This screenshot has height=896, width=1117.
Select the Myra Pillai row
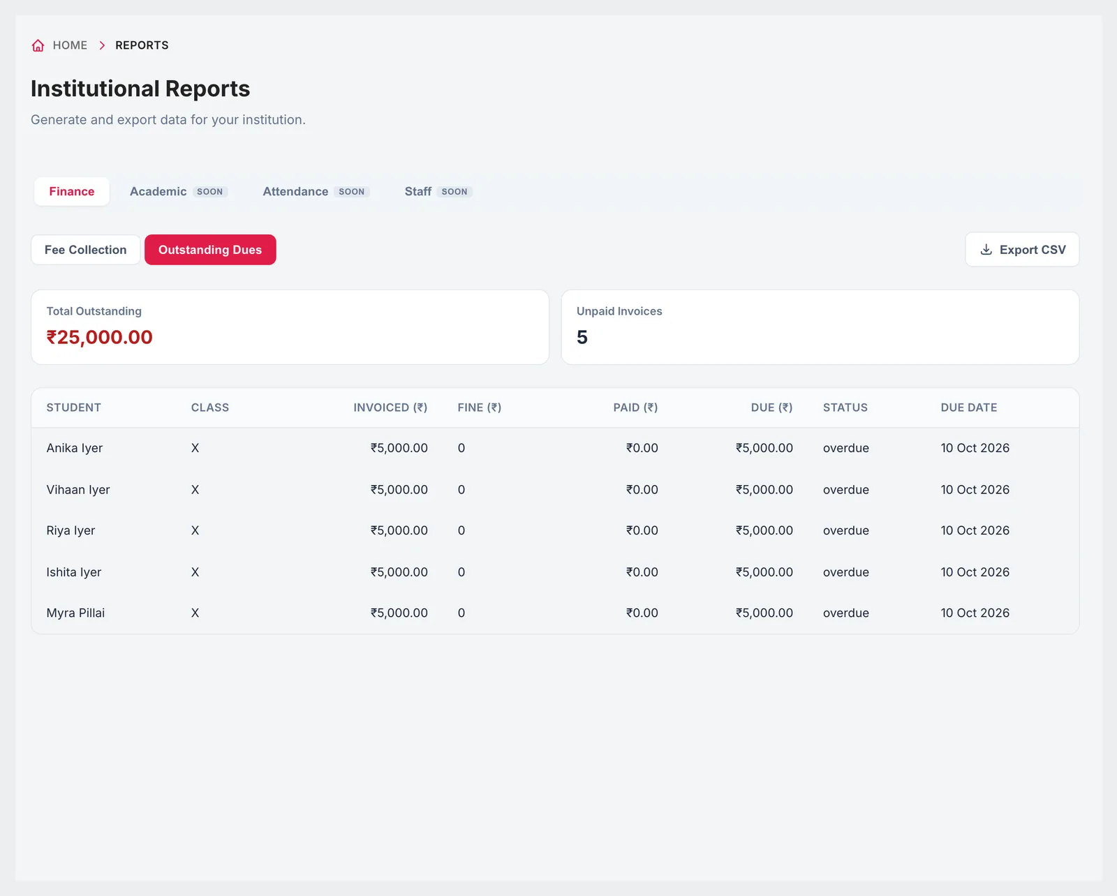click(x=555, y=613)
